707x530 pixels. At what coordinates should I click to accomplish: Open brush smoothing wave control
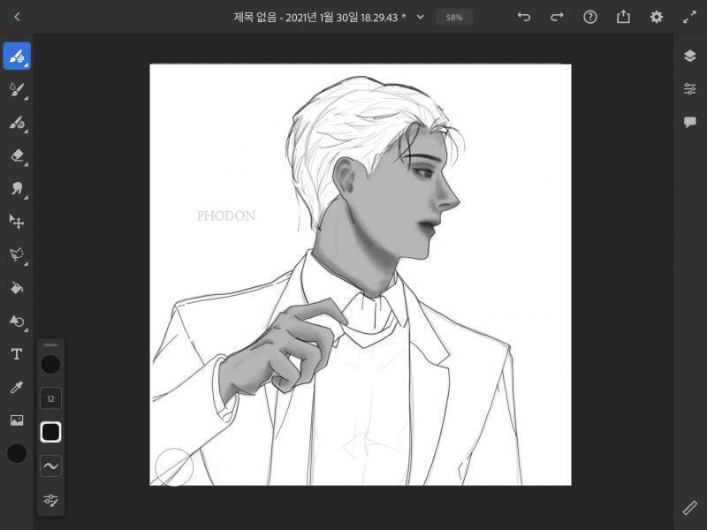click(50, 466)
